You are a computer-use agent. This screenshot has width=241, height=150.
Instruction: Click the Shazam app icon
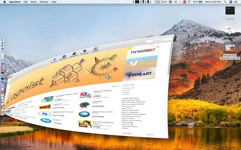(46, 120)
